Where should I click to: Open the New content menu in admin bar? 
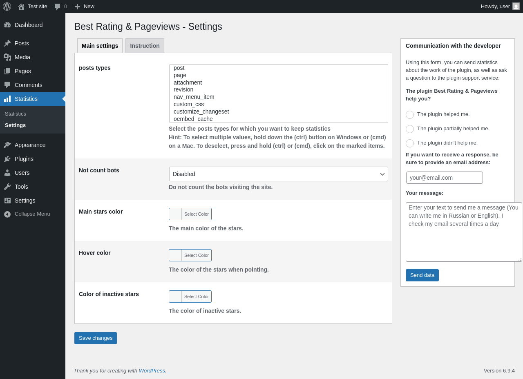(85, 7)
